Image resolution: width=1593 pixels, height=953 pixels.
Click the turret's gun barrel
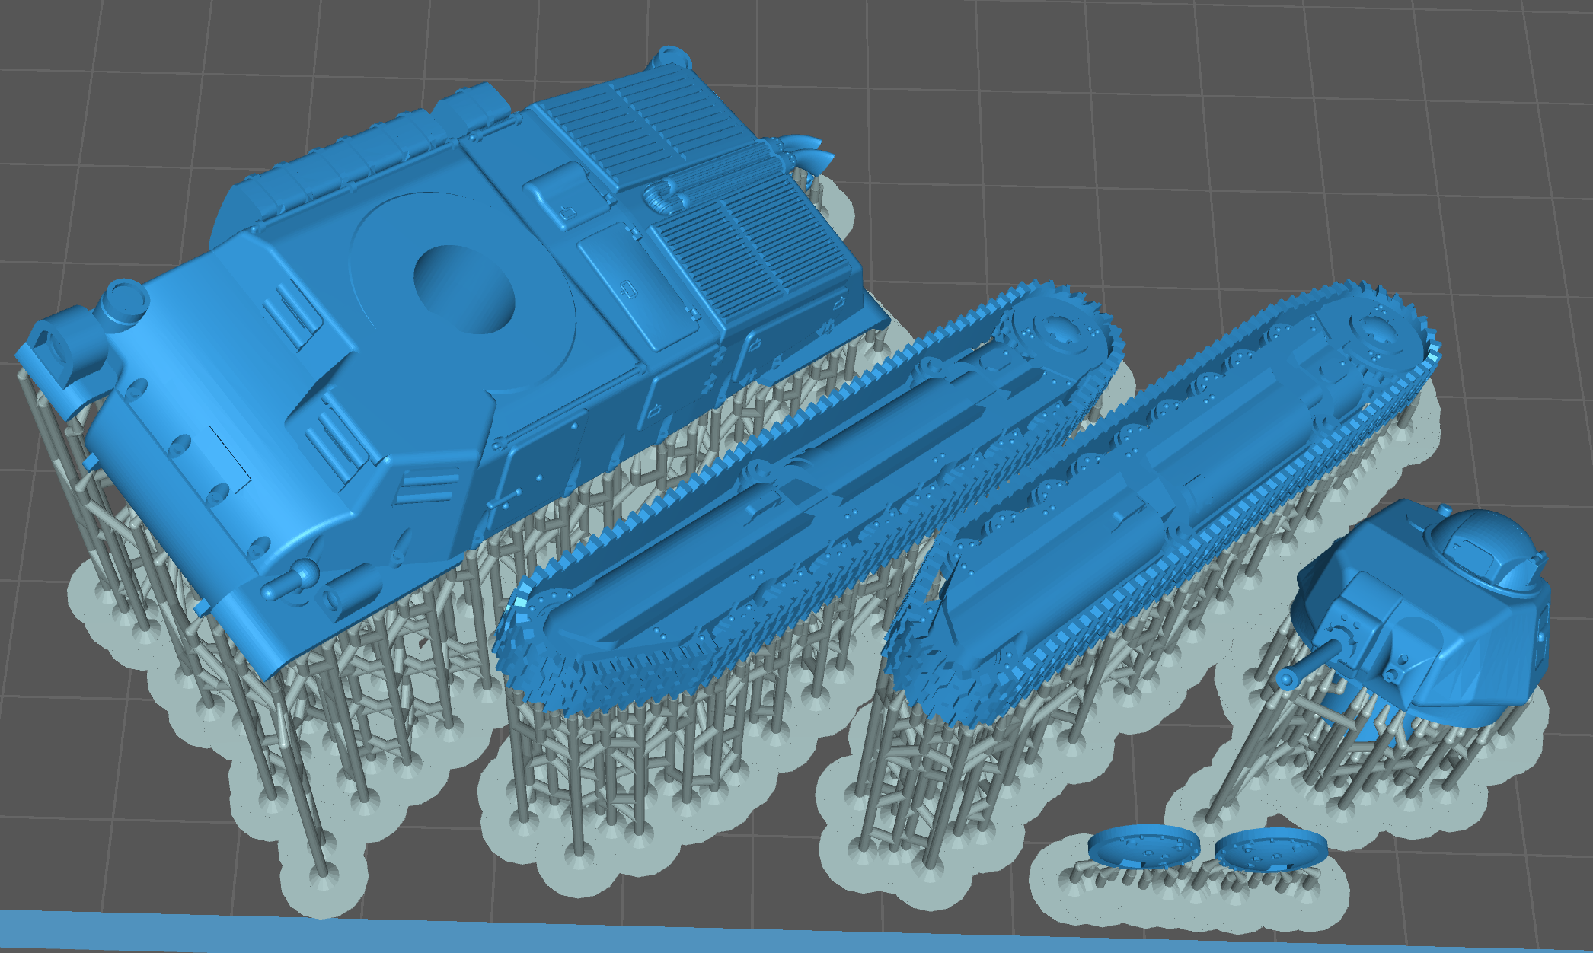coord(1311,662)
